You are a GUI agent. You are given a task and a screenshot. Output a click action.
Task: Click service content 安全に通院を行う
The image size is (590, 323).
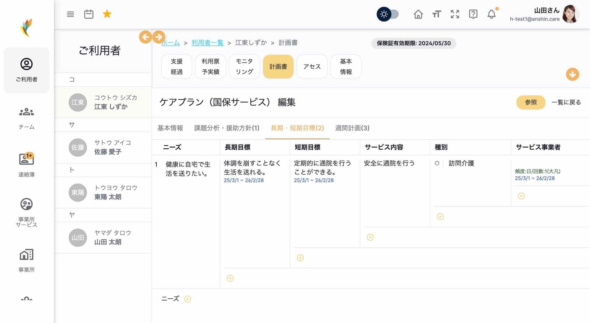[x=389, y=163]
